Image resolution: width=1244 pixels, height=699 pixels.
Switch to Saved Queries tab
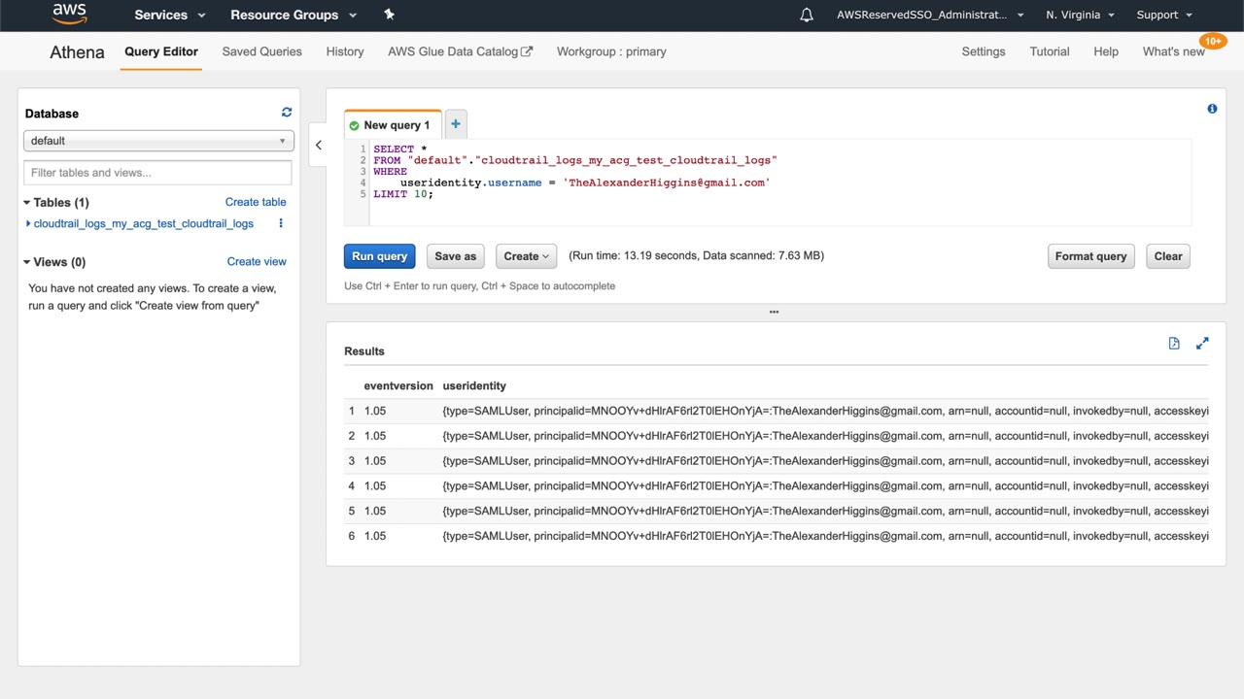pyautogui.click(x=261, y=51)
